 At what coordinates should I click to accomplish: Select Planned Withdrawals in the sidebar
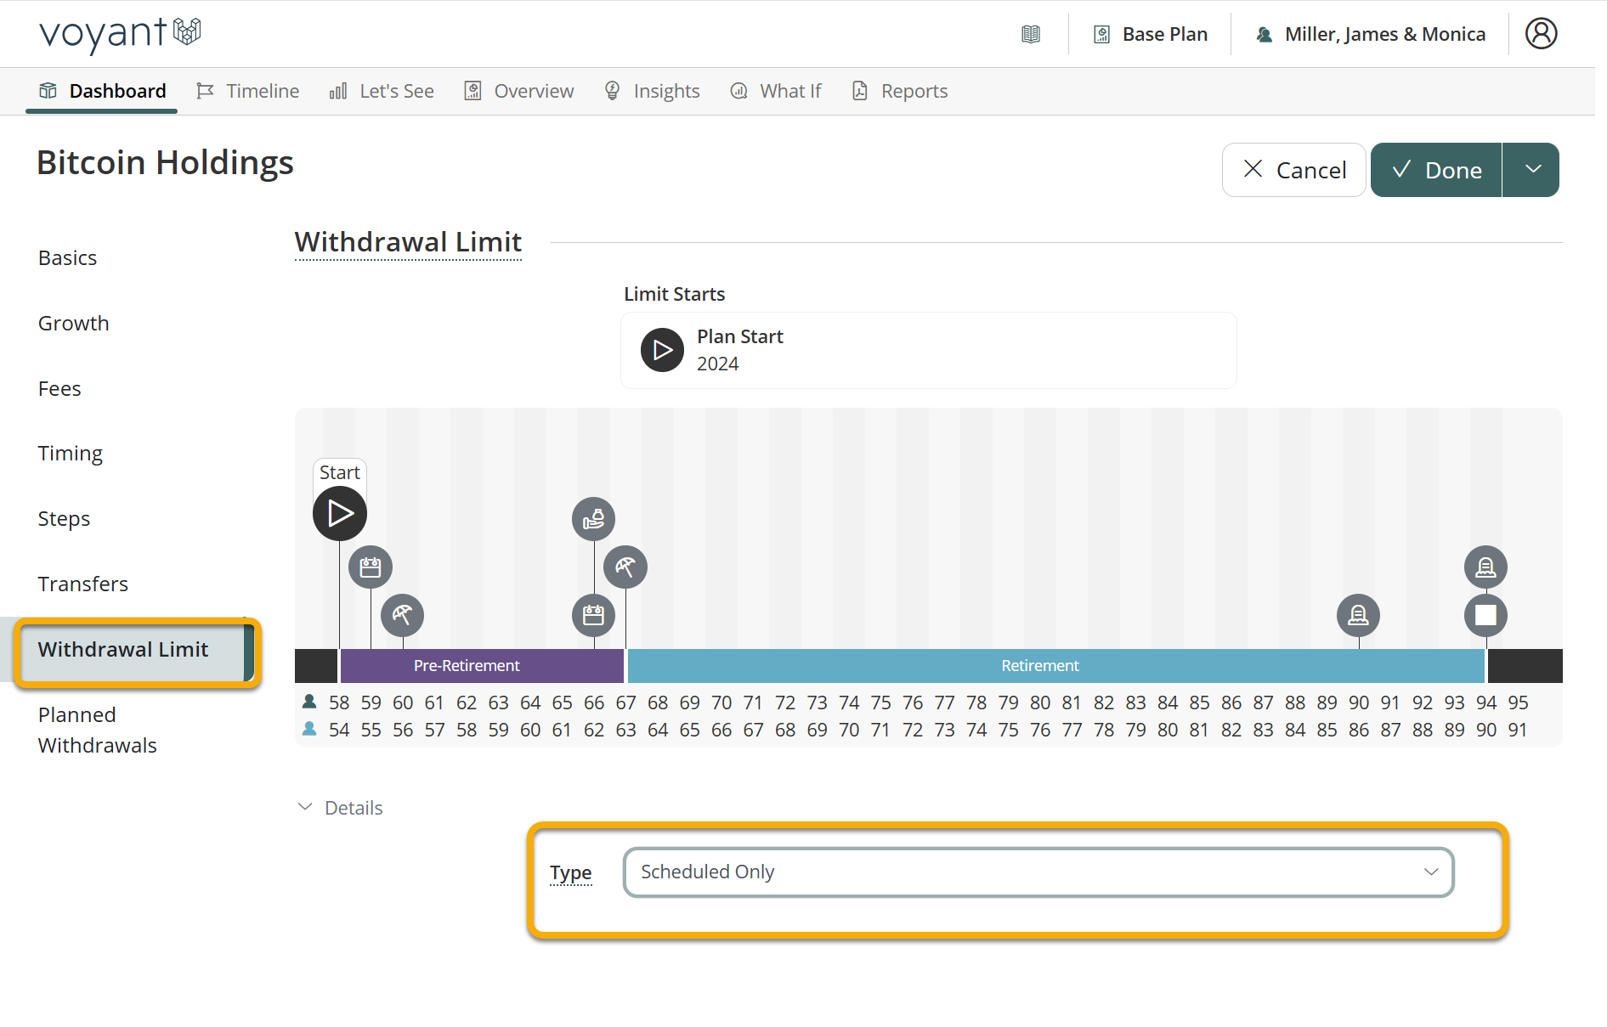tap(97, 730)
